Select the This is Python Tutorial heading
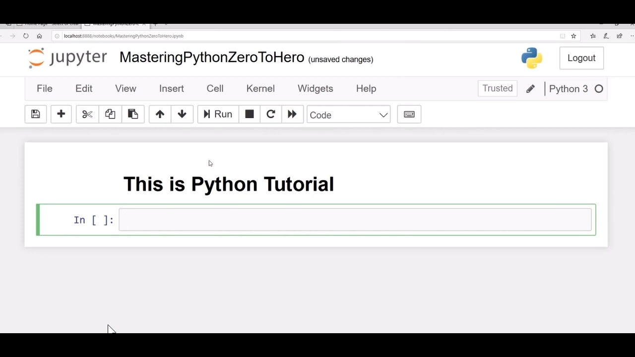This screenshot has height=357, width=635. pyautogui.click(x=229, y=184)
